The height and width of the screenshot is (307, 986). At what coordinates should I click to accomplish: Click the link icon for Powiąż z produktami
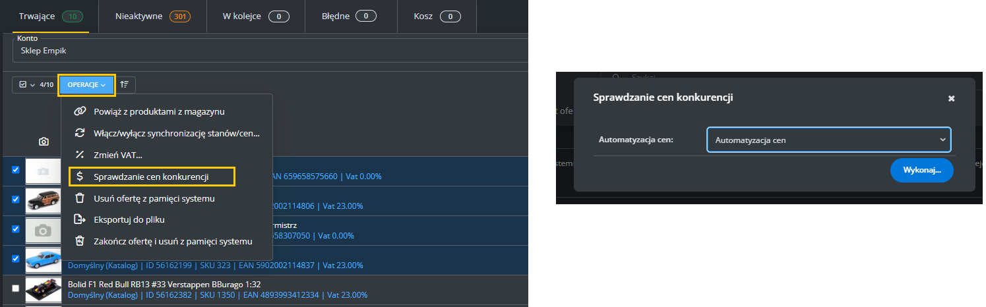click(80, 111)
